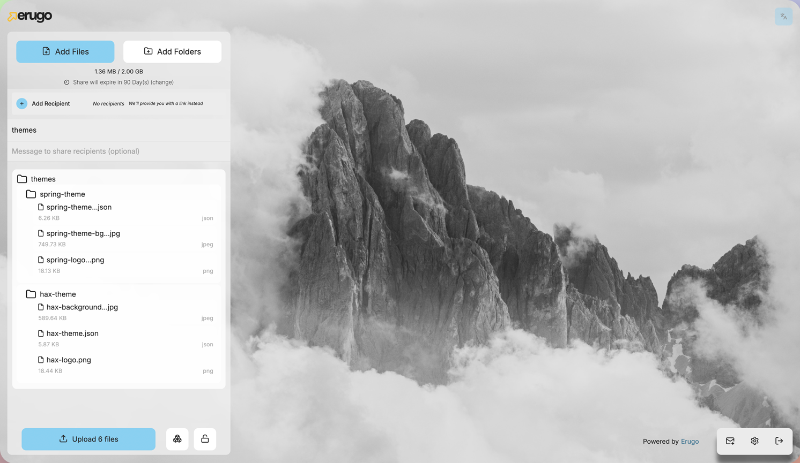Click the Erugo logo
This screenshot has width=800, height=463.
click(30, 17)
